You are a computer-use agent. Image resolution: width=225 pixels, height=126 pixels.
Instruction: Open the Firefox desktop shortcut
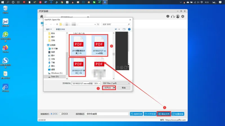point(5,49)
